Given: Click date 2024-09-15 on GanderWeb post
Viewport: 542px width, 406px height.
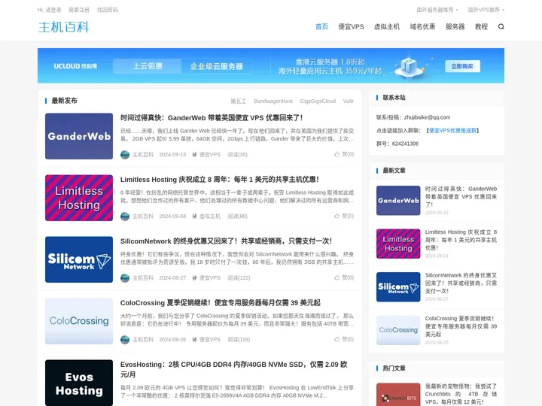Looking at the screenshot, I should pyautogui.click(x=172, y=155).
